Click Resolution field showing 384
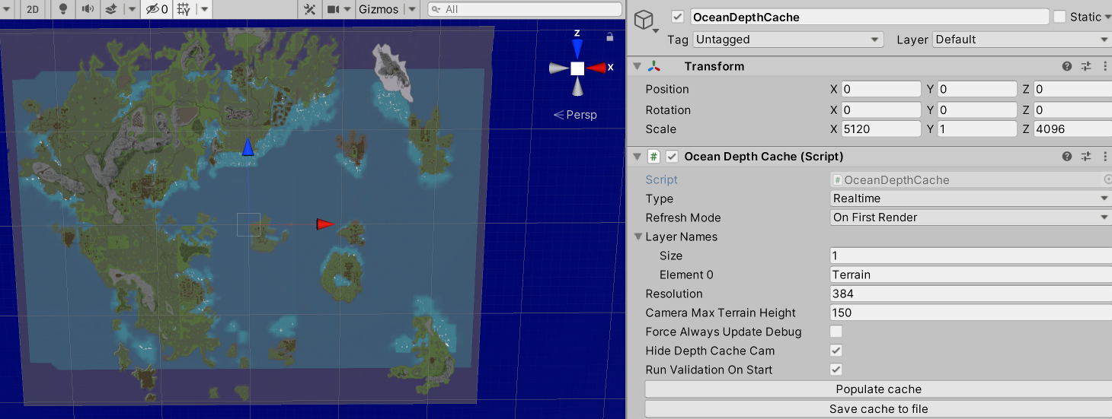This screenshot has width=1112, height=419. [x=971, y=294]
